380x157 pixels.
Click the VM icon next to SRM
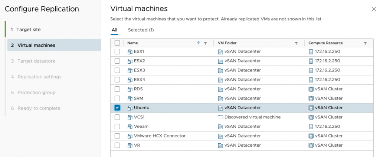[130, 98]
